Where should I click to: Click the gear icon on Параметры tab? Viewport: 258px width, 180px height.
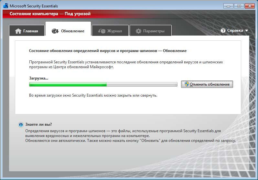tap(138, 31)
